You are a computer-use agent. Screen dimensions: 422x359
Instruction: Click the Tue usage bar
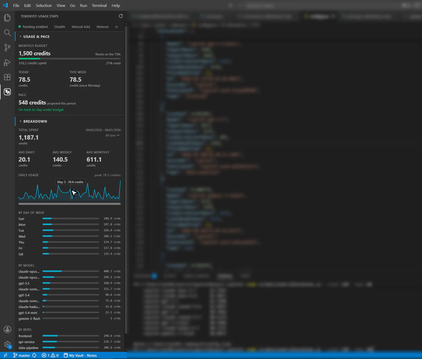pos(71,230)
